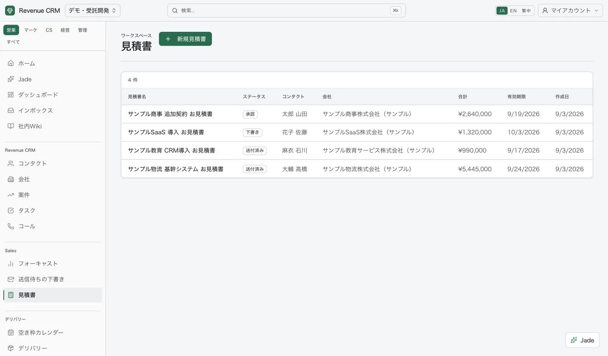
Task: Expand the マイアカウント chevron menu
Action: point(597,11)
